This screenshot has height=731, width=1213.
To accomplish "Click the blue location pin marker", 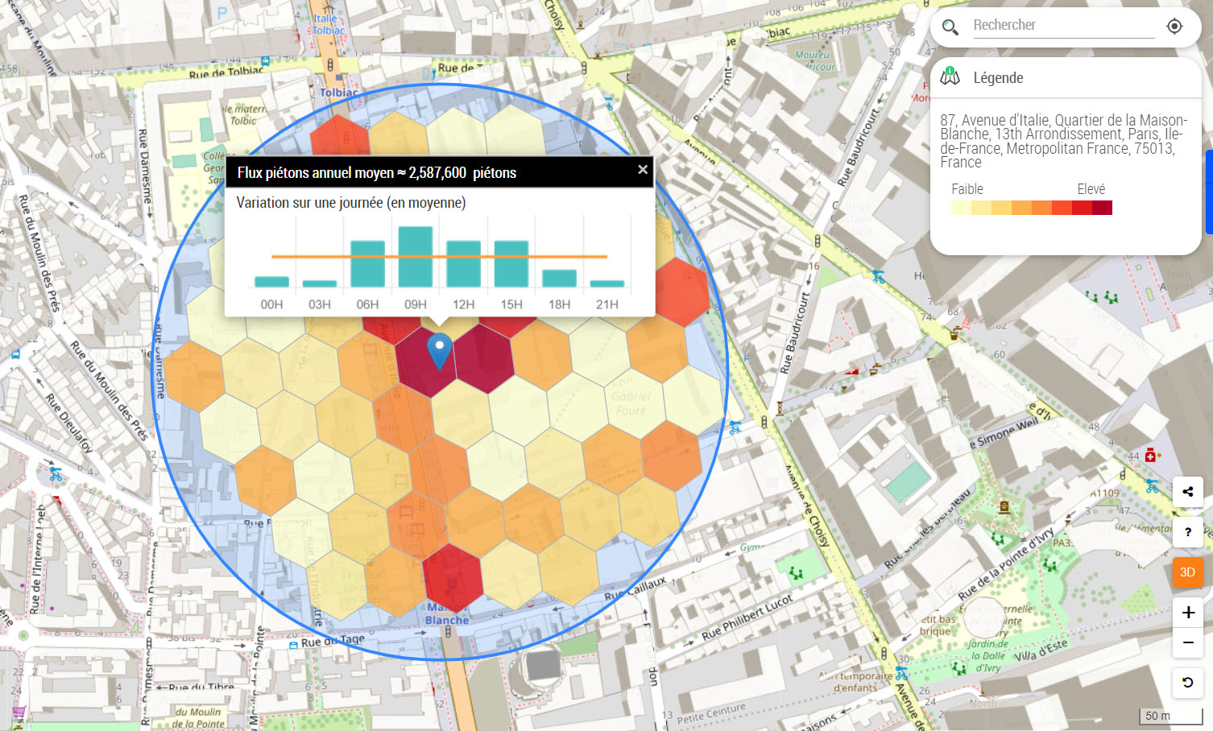I will (x=439, y=352).
